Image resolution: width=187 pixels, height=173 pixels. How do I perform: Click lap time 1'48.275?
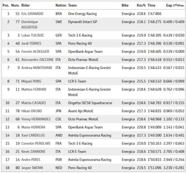[x=154, y=22]
